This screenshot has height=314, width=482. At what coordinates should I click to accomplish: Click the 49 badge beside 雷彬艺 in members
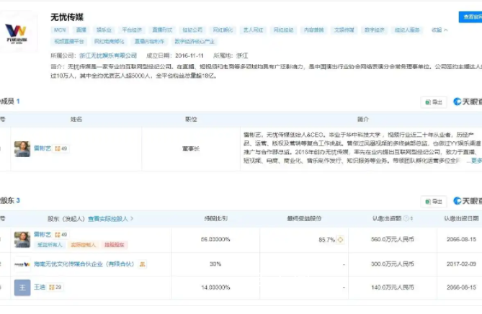pyautogui.click(x=61, y=148)
